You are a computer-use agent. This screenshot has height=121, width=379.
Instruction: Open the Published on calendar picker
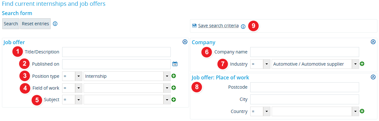[x=175, y=64]
